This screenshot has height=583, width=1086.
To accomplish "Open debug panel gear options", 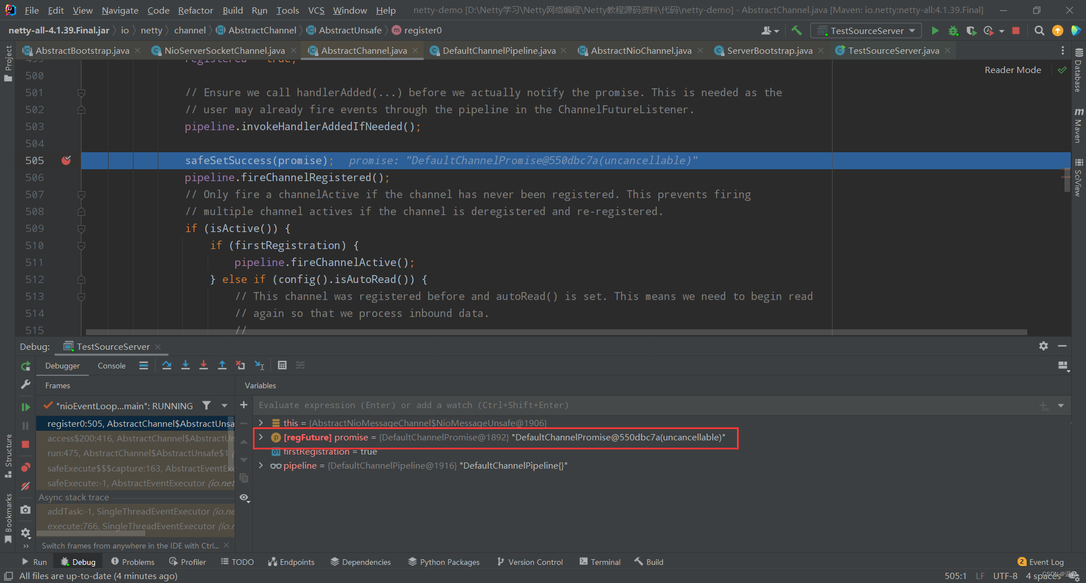I will click(x=1044, y=346).
